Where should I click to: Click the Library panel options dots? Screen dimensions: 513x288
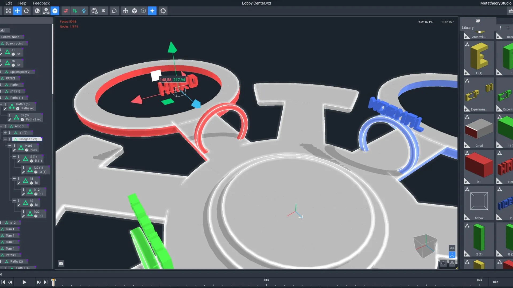click(501, 27)
